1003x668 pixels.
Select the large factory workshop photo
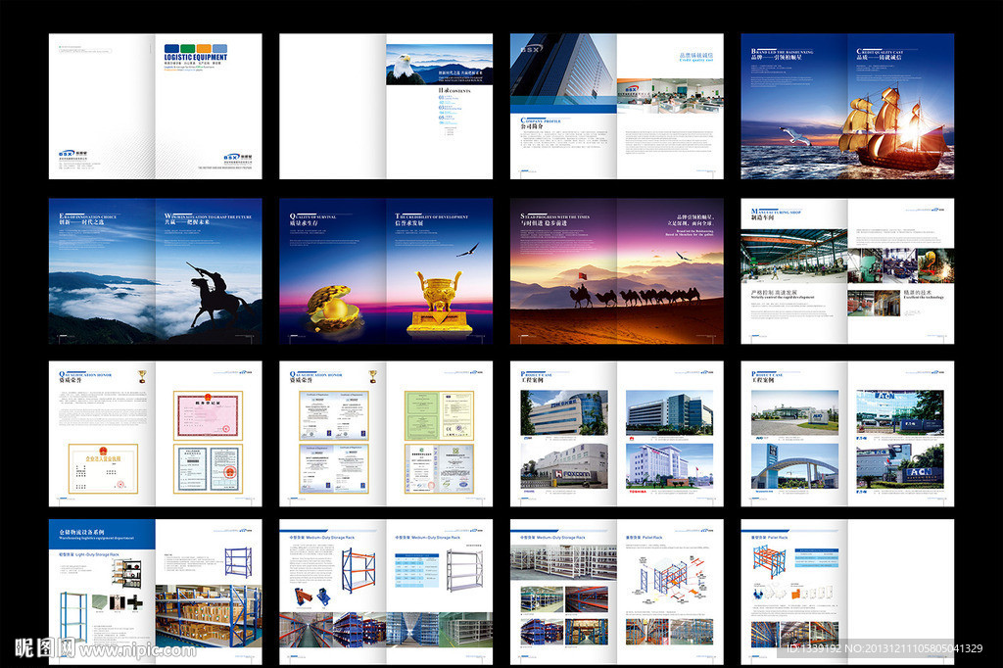794,258
